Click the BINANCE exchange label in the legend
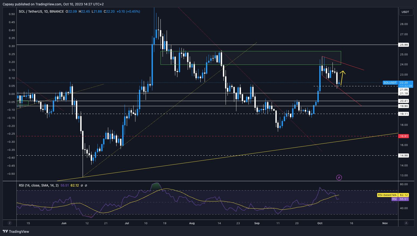Screen dimensions: 417x236 coord(57,12)
